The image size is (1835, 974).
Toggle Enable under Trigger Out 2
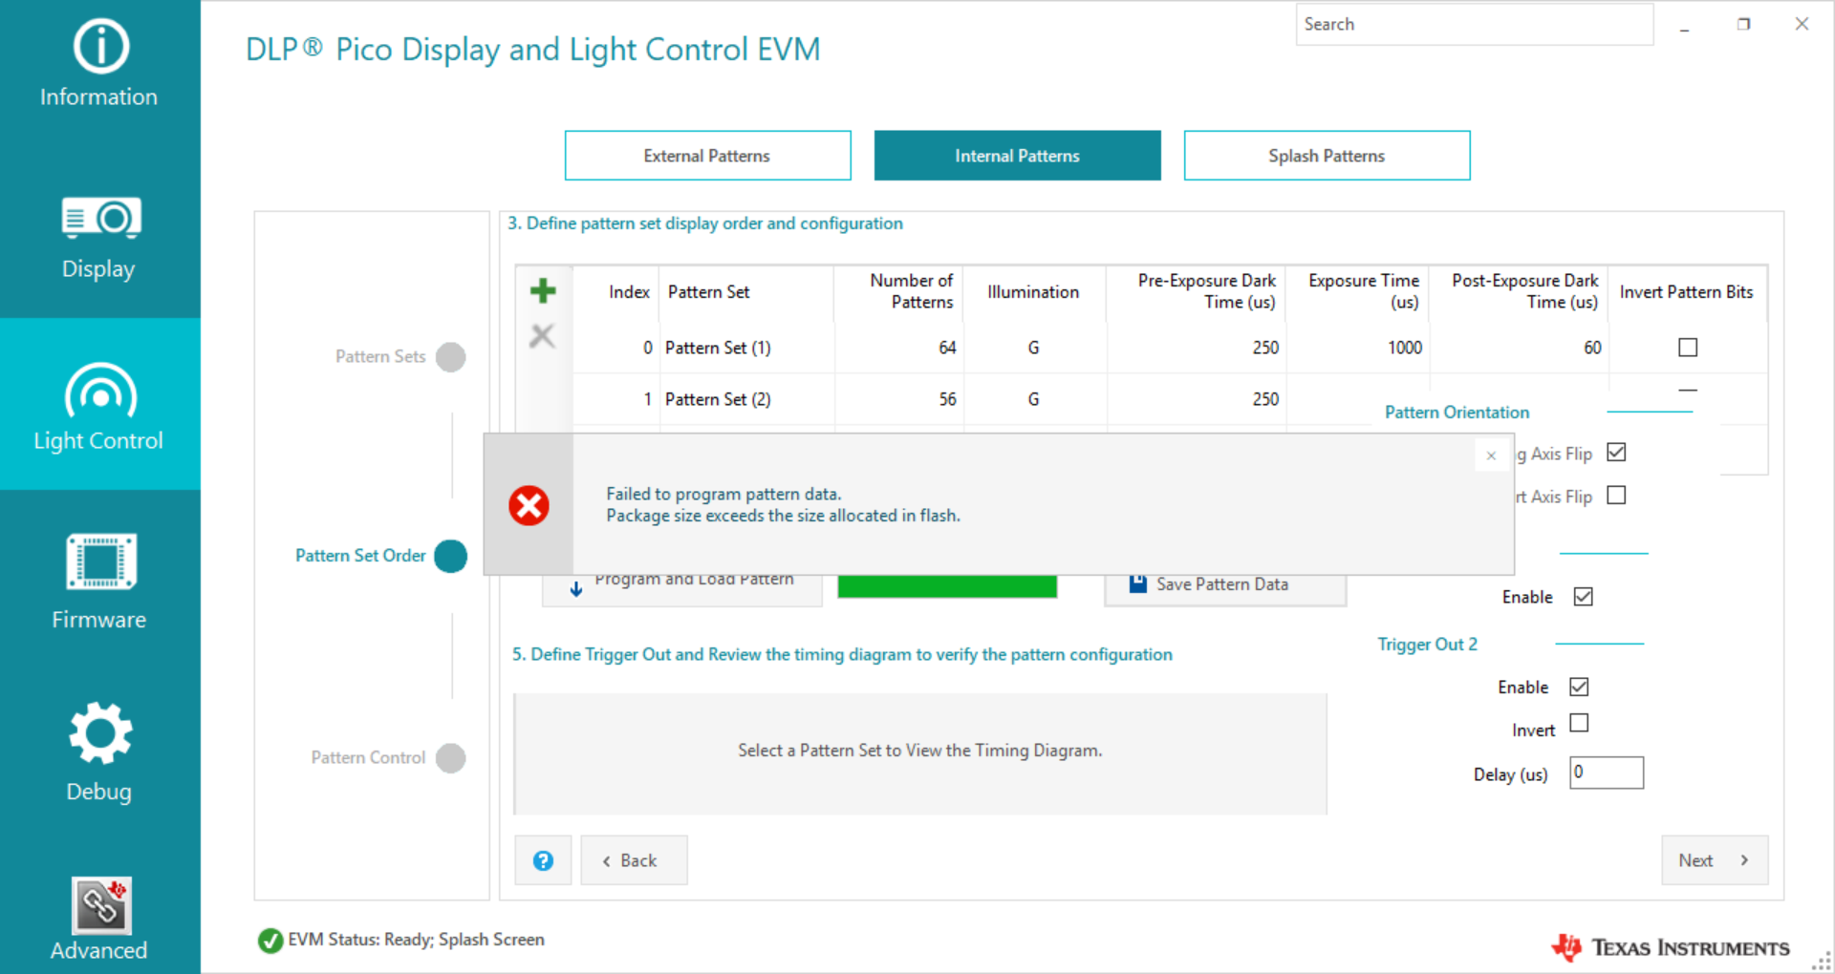tap(1579, 686)
